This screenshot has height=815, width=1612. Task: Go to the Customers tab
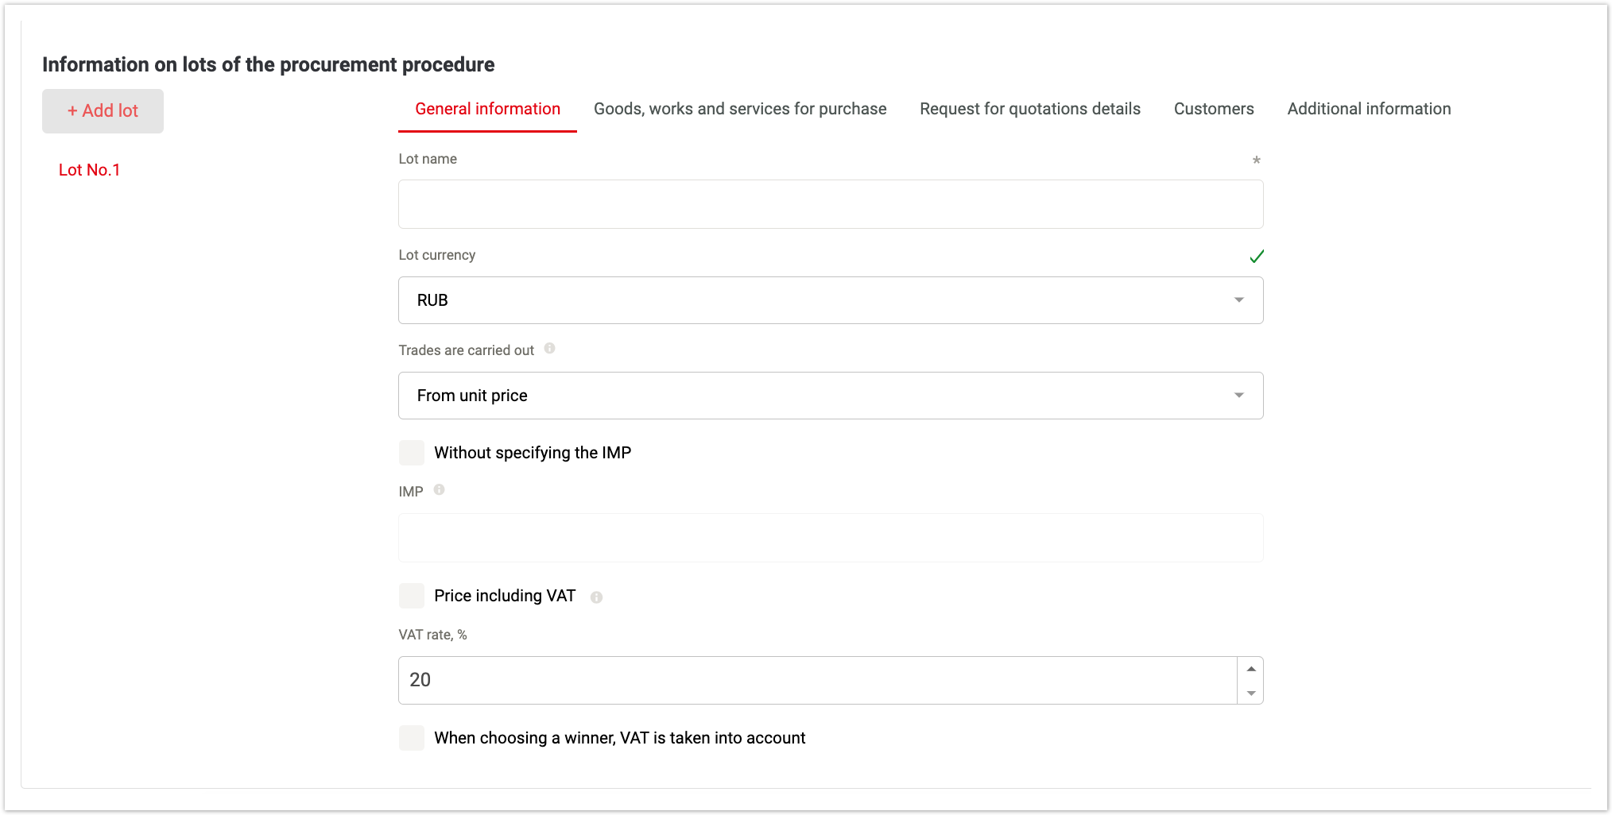[x=1213, y=110]
